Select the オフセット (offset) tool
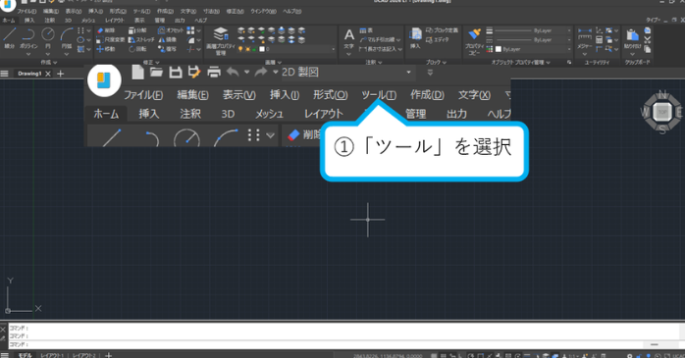Screen dimensions: 685x358 click(x=171, y=30)
